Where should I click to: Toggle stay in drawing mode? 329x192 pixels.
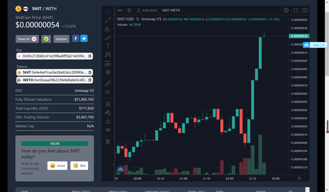pyautogui.click(x=108, y=113)
